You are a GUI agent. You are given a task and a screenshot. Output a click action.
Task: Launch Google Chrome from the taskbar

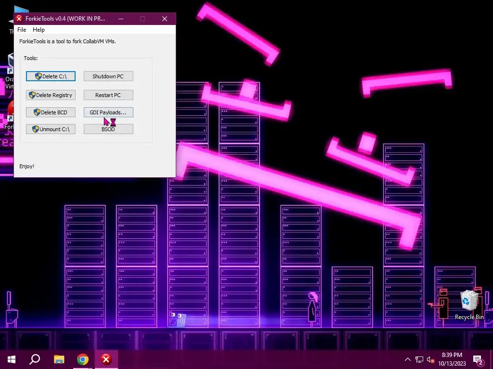coord(83,359)
